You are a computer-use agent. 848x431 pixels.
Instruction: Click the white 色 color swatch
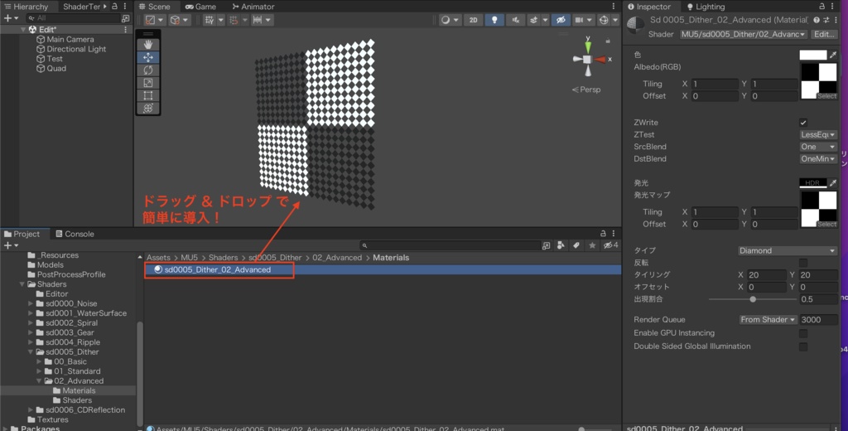click(x=813, y=55)
